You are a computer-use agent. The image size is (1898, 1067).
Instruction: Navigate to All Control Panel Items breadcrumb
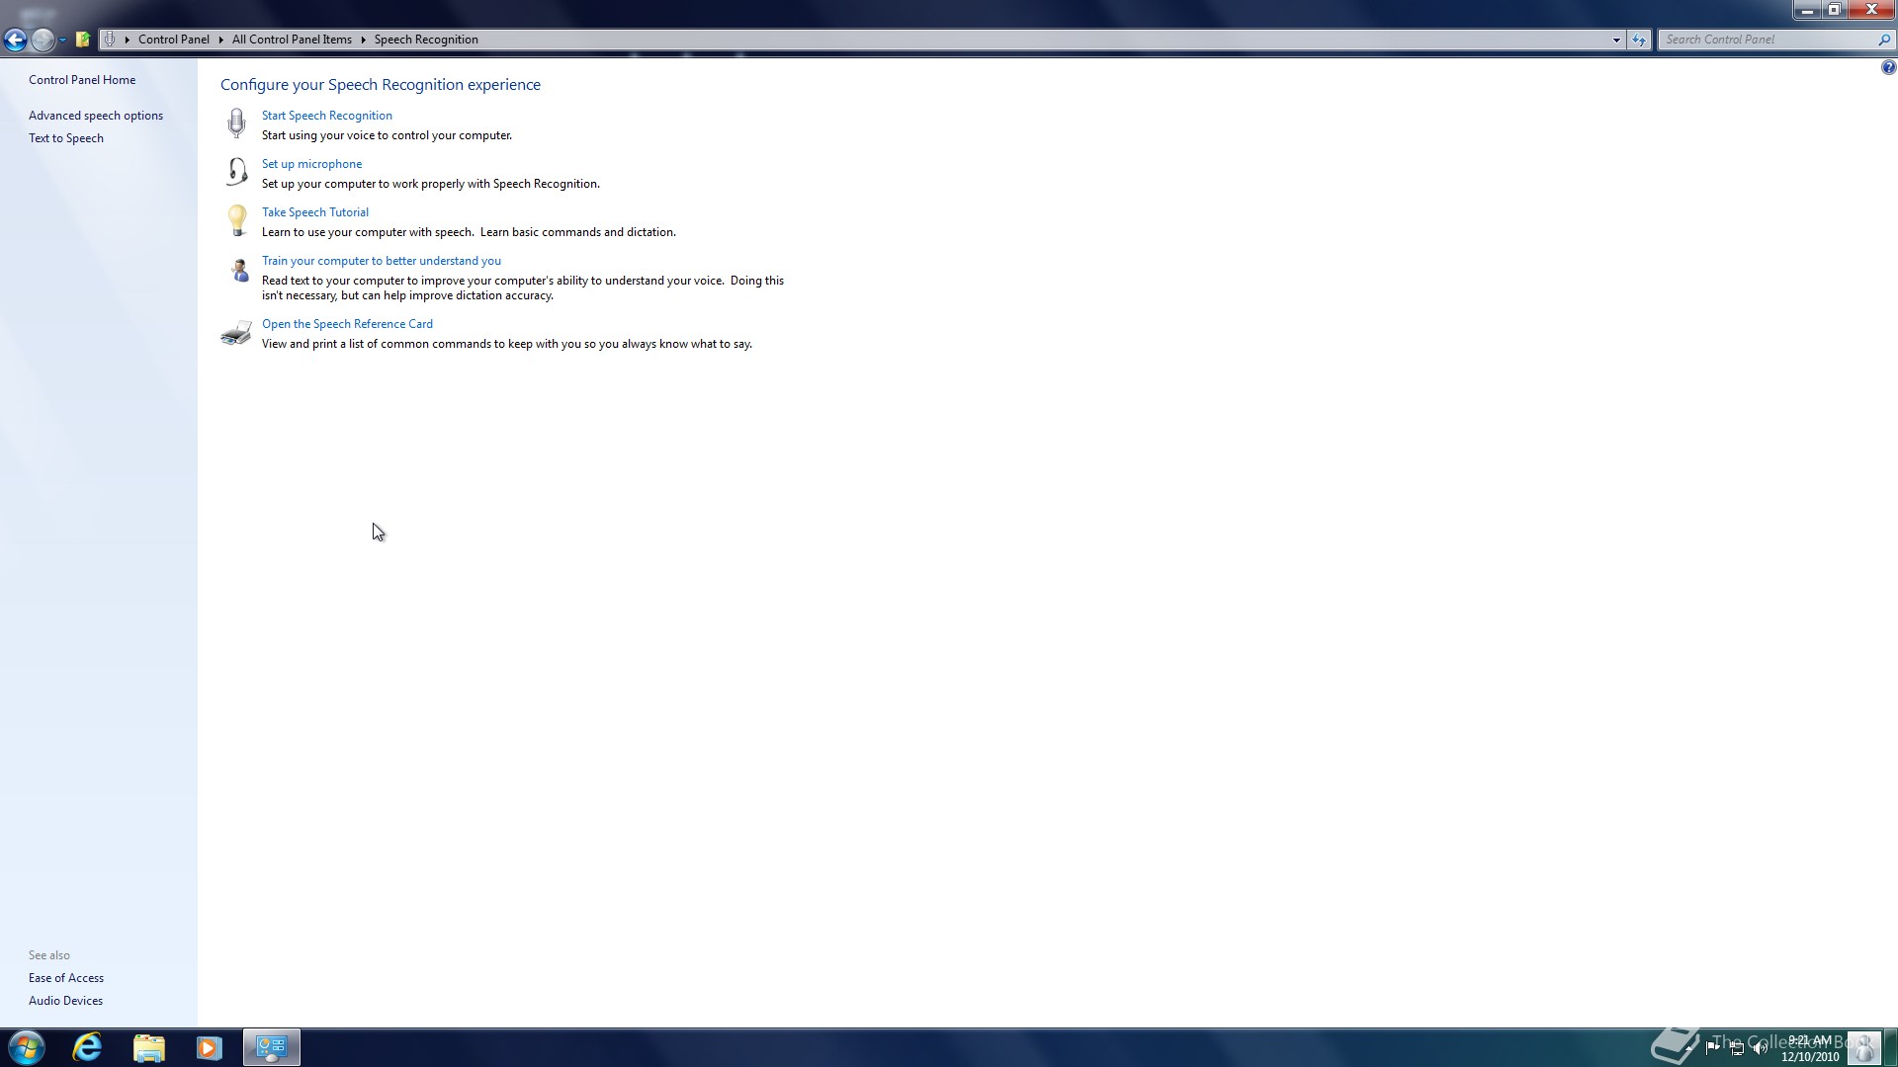tap(292, 40)
